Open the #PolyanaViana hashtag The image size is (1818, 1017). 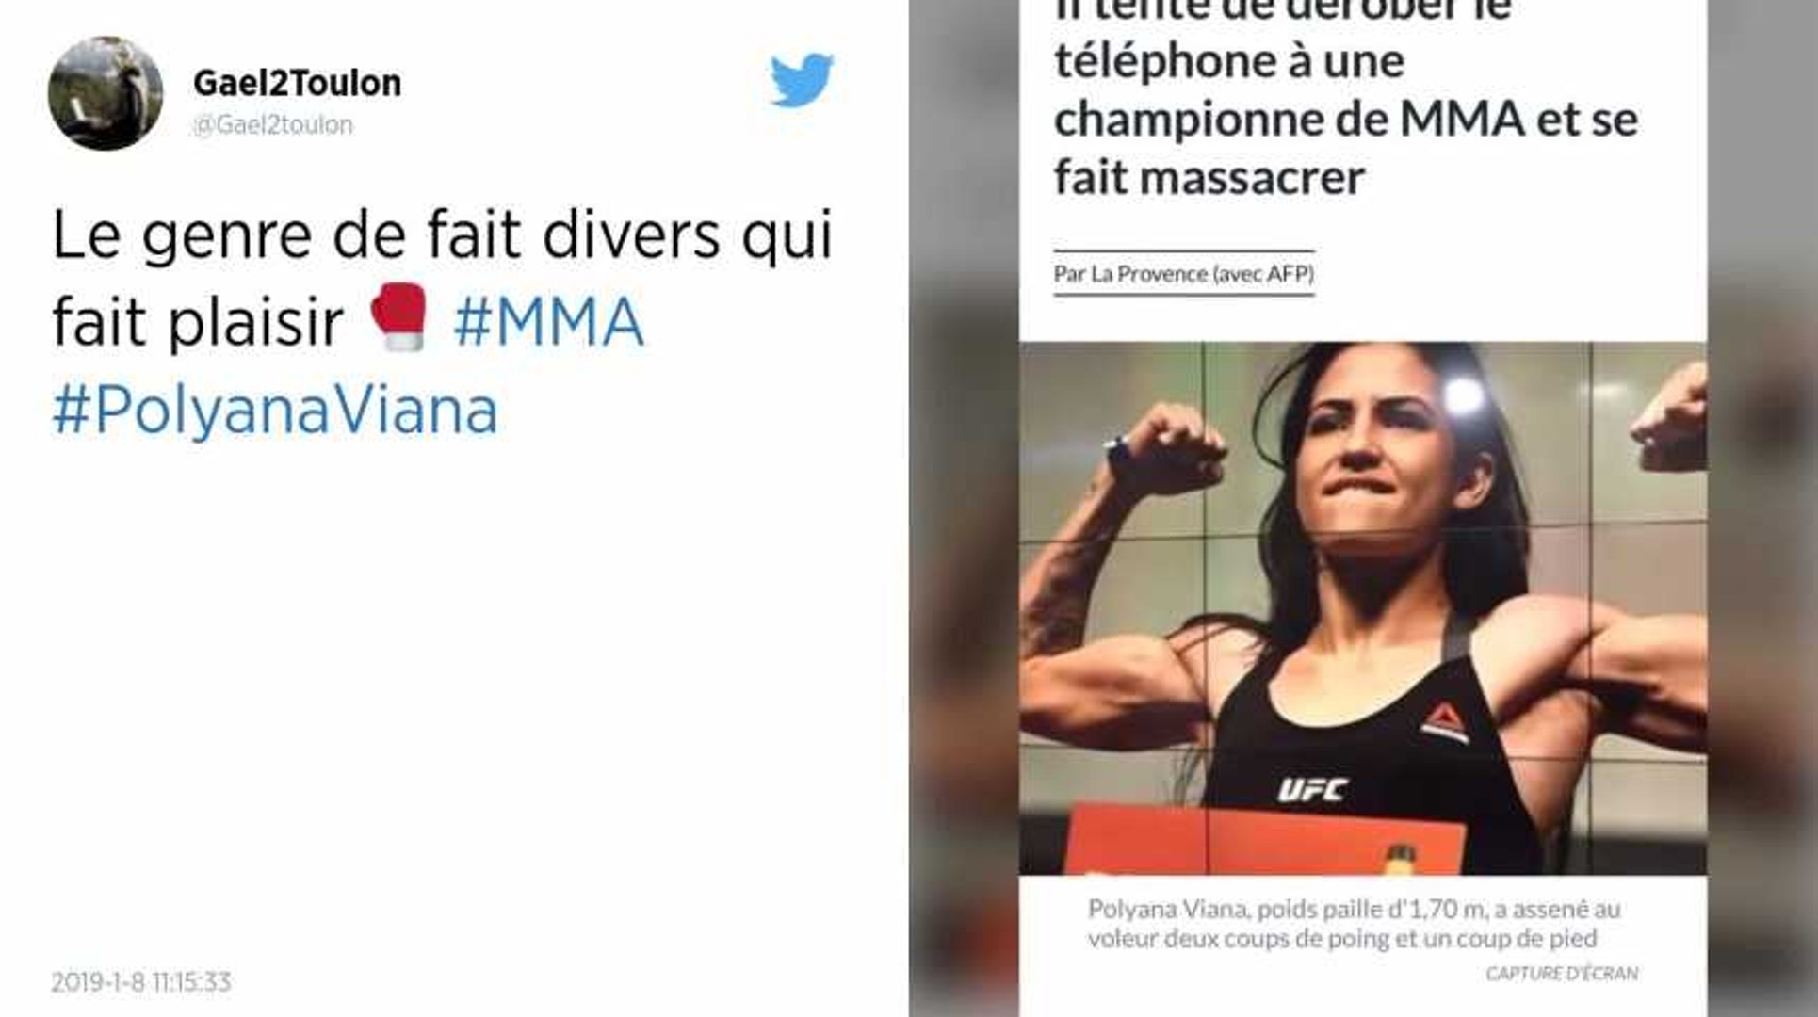pos(275,411)
